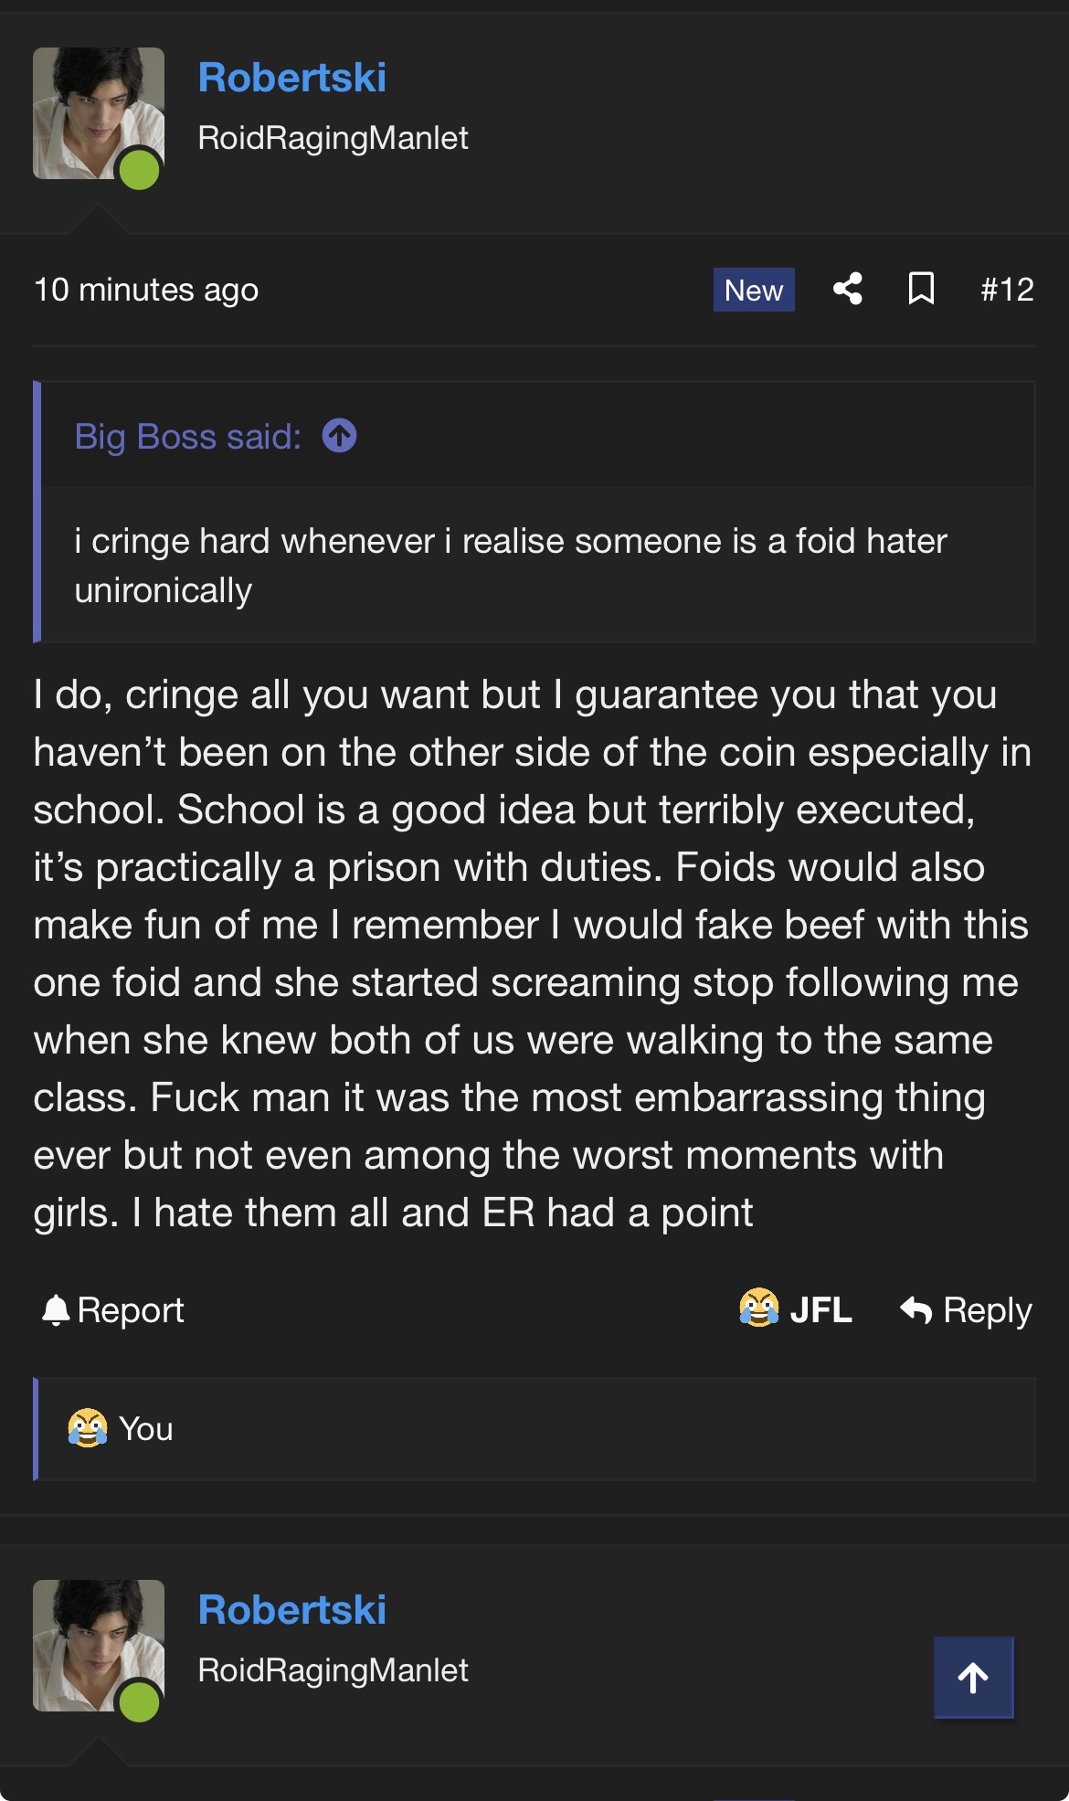Click the 'Big Boss said:' quote header

point(188,437)
